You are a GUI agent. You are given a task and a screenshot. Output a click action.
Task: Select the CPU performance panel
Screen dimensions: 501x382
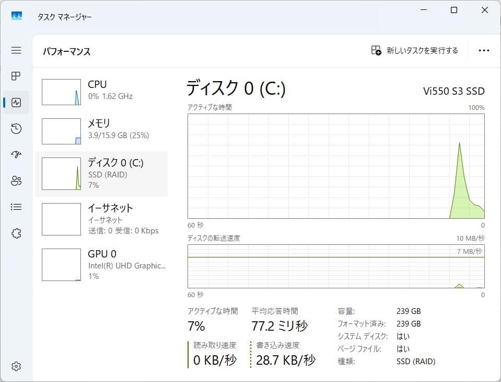(102, 90)
